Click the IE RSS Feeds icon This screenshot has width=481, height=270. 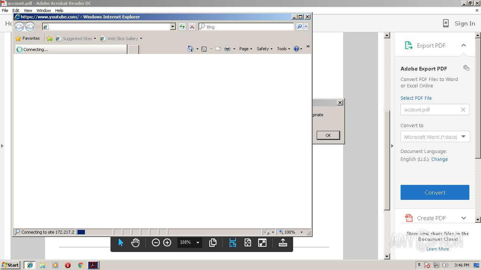click(x=204, y=49)
